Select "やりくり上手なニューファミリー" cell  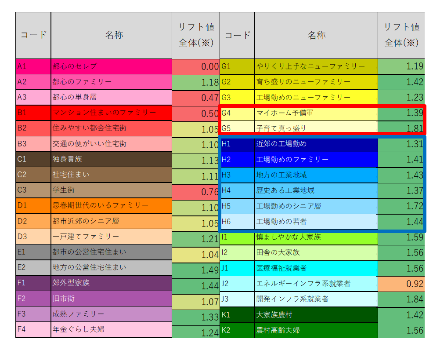316,66
